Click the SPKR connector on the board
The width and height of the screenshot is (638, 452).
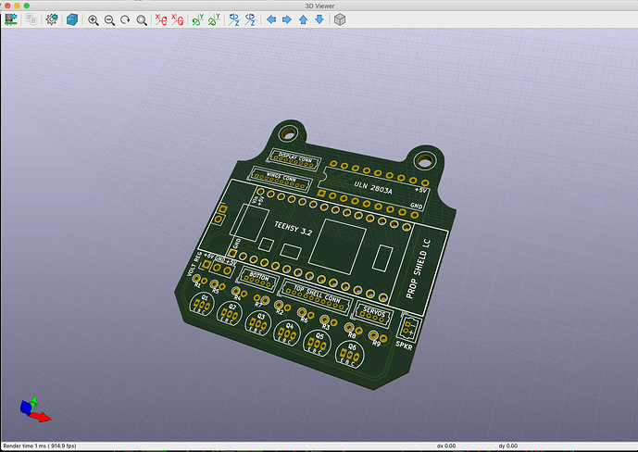409,328
